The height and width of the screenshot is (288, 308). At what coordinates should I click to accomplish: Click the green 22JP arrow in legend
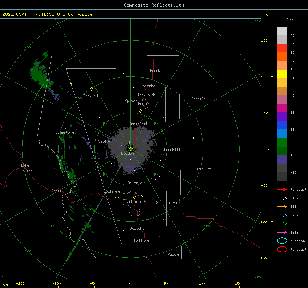click(282, 224)
